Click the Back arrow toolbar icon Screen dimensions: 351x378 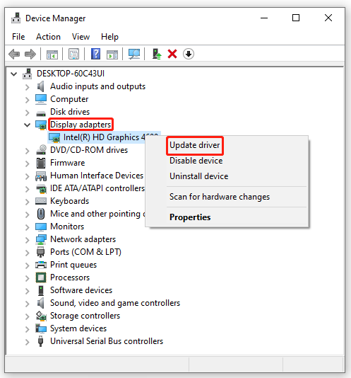[x=14, y=54]
